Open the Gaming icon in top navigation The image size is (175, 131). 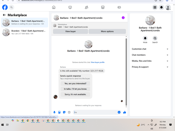pos(119,7)
